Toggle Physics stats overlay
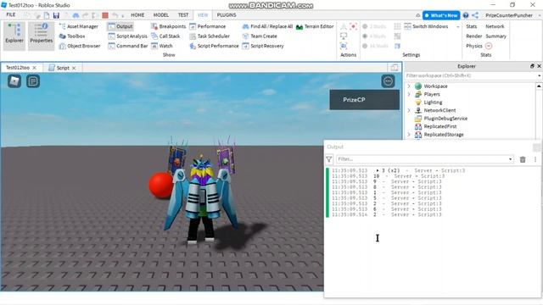Image resolution: width=543 pixels, height=305 pixels. coord(474,46)
